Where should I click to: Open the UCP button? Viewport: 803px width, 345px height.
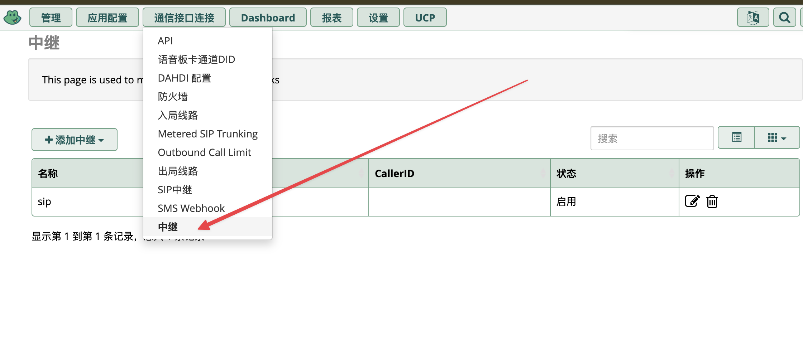click(x=425, y=17)
